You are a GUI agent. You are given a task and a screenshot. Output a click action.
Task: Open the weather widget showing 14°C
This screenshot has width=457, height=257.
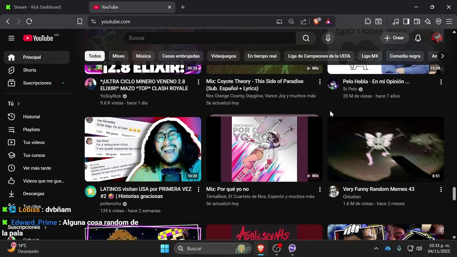pyautogui.click(x=22, y=248)
